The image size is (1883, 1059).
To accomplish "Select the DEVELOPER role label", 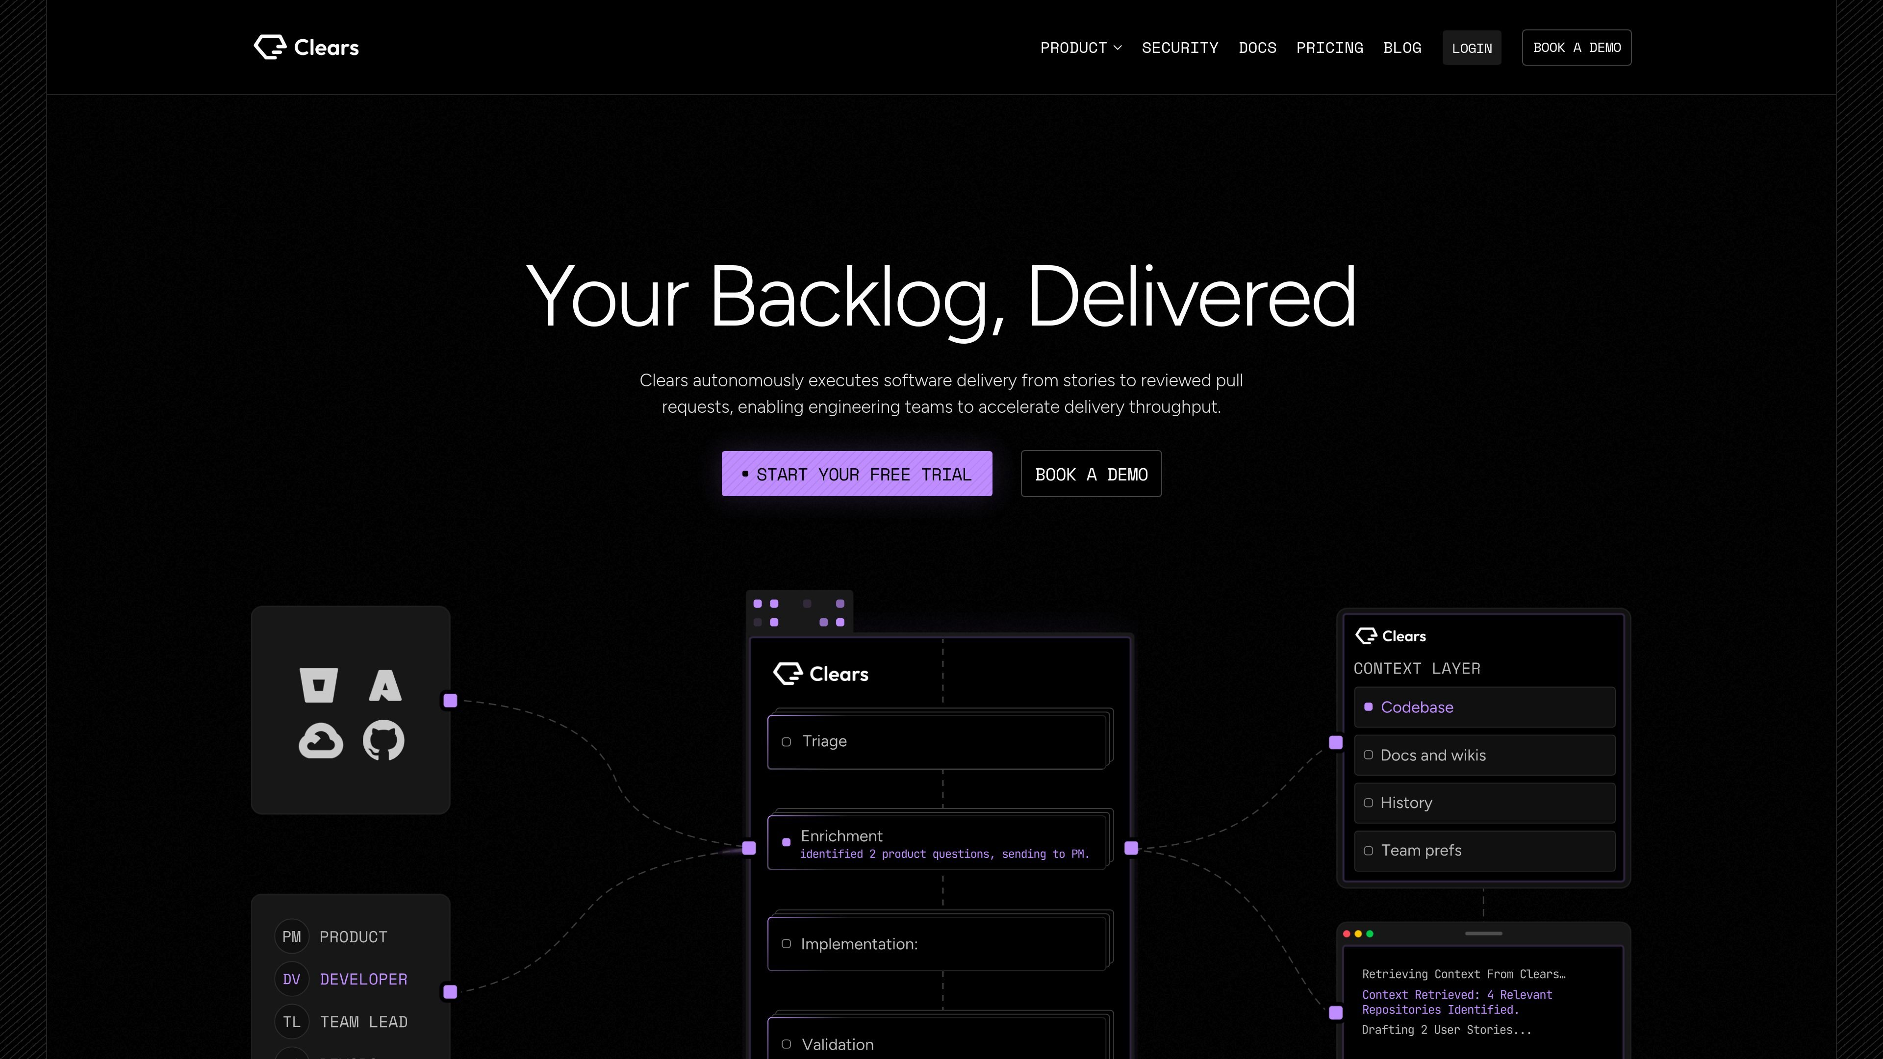I will pos(363,980).
